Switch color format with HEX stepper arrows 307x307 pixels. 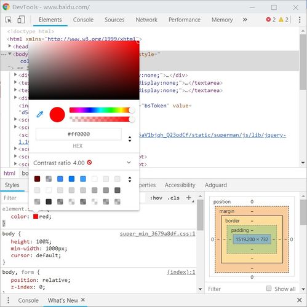click(x=130, y=139)
